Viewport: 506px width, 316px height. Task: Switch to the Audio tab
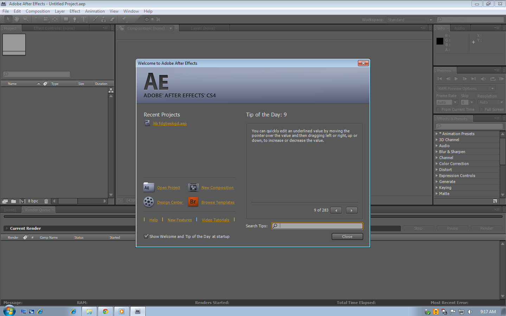pos(459,28)
